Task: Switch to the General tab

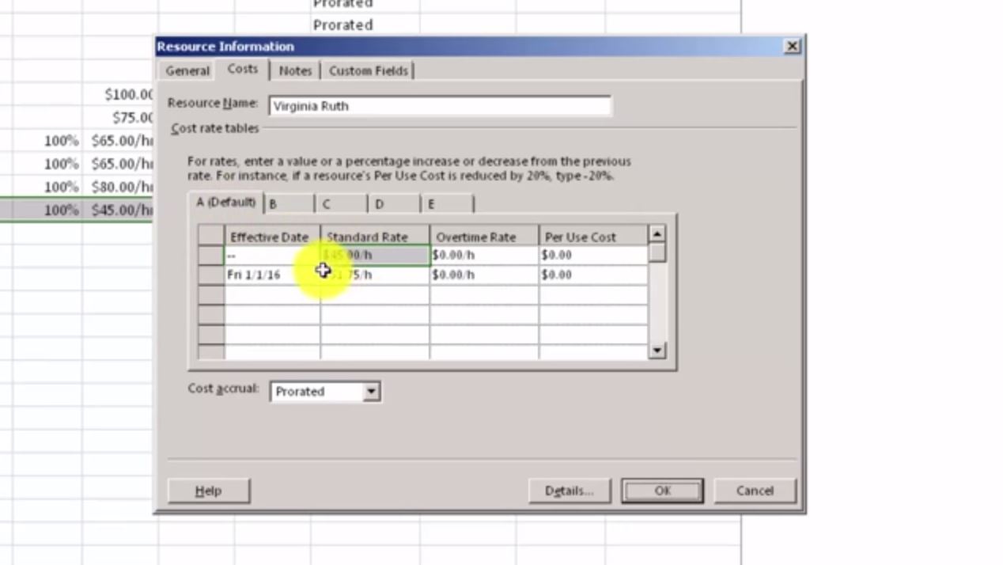Action: [187, 71]
